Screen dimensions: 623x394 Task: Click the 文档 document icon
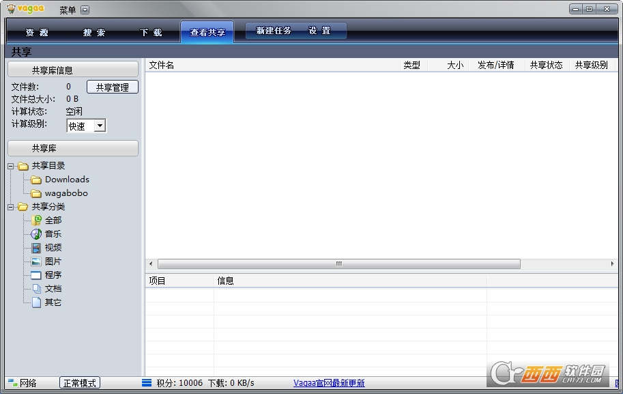tap(37, 289)
